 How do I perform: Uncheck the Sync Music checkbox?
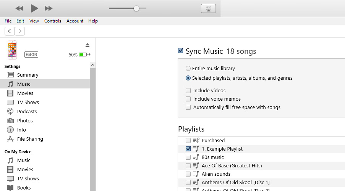[181, 51]
